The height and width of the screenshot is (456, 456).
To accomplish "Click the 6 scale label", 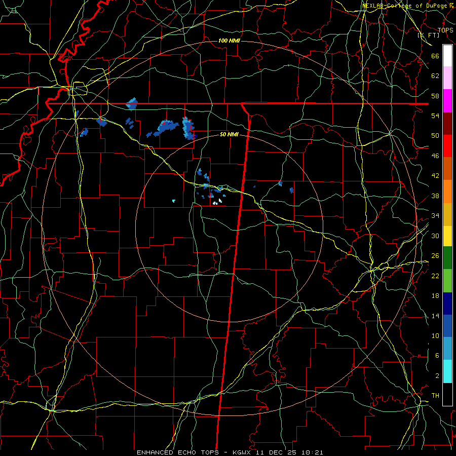I will (437, 356).
